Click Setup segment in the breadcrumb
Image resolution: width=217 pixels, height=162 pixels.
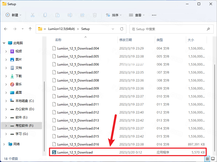click(85, 29)
